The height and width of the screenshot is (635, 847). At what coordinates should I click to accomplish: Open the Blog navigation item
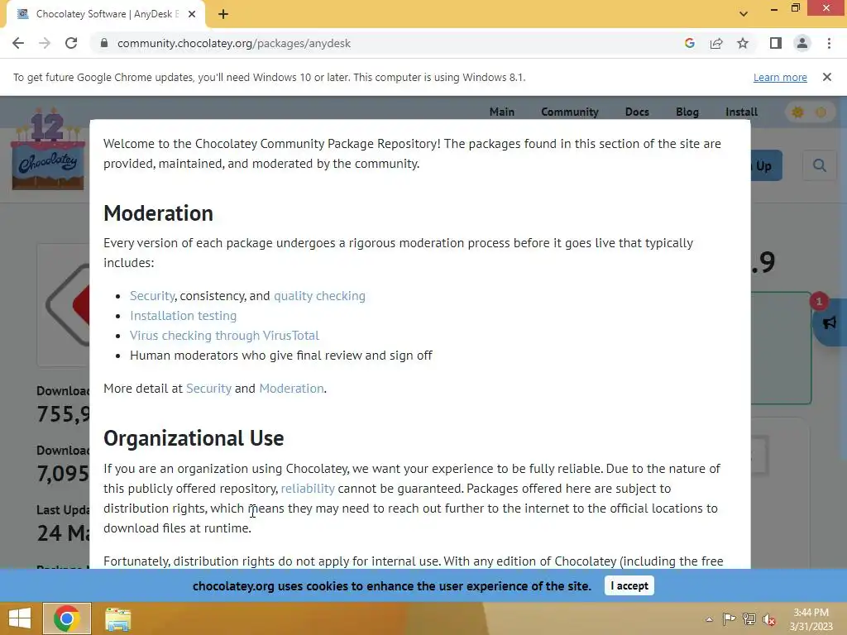point(687,112)
